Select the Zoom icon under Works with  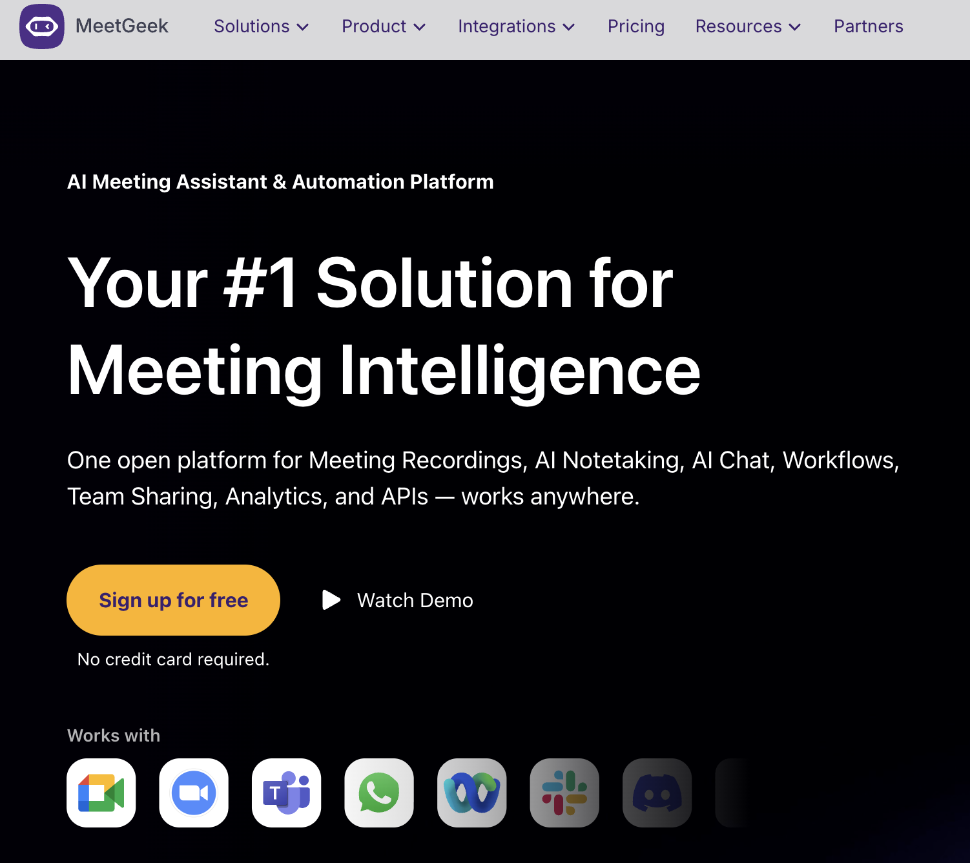coord(194,793)
